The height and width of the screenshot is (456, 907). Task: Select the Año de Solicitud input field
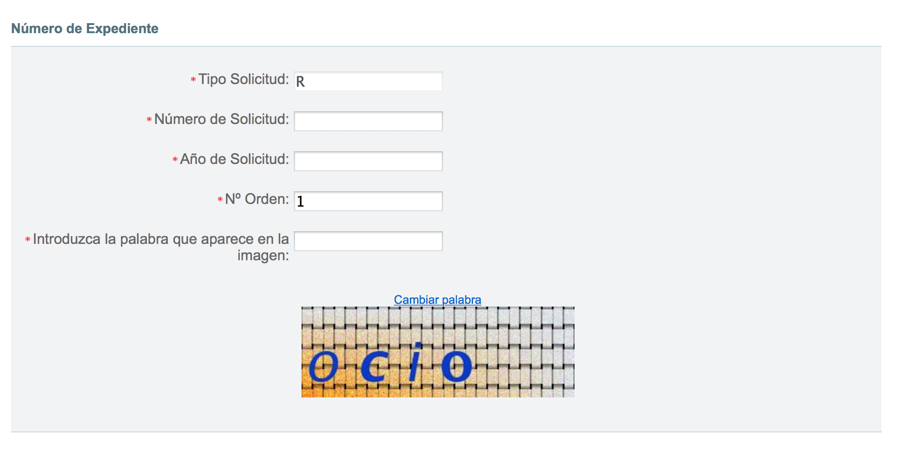pyautogui.click(x=368, y=161)
